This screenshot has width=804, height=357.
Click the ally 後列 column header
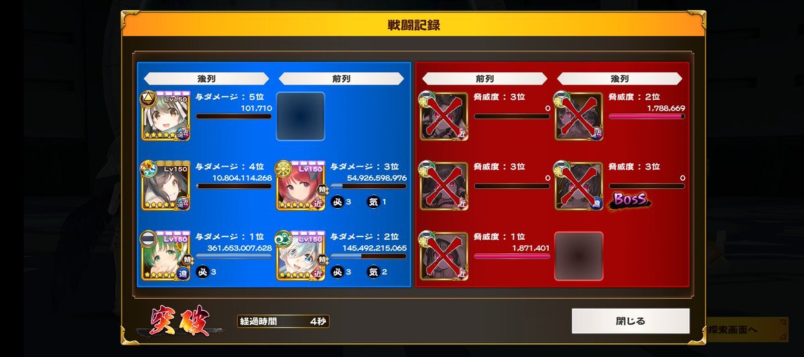206,79
